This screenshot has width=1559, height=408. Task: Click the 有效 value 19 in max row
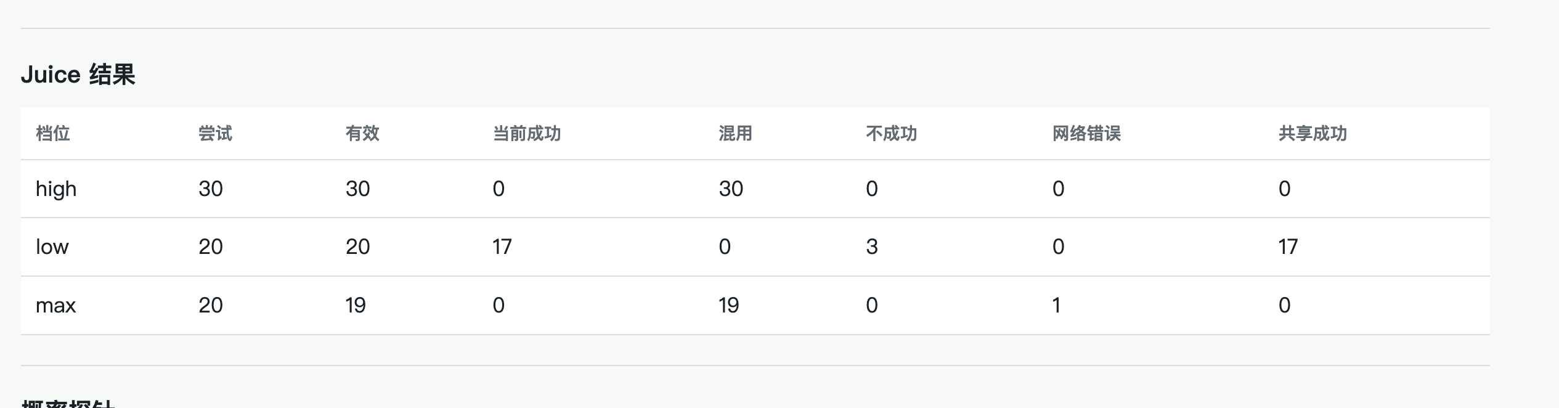356,305
